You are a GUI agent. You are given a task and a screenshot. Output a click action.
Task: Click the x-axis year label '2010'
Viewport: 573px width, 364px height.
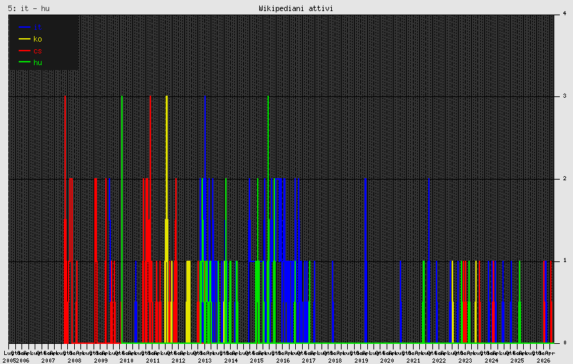[x=126, y=361]
